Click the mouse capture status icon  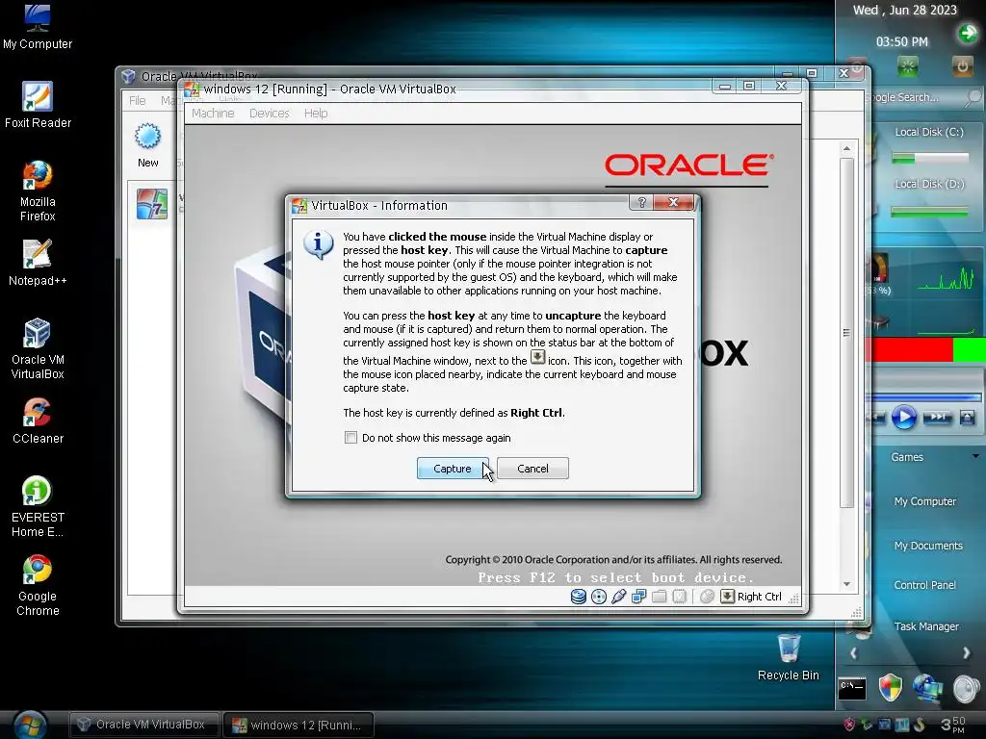point(707,597)
